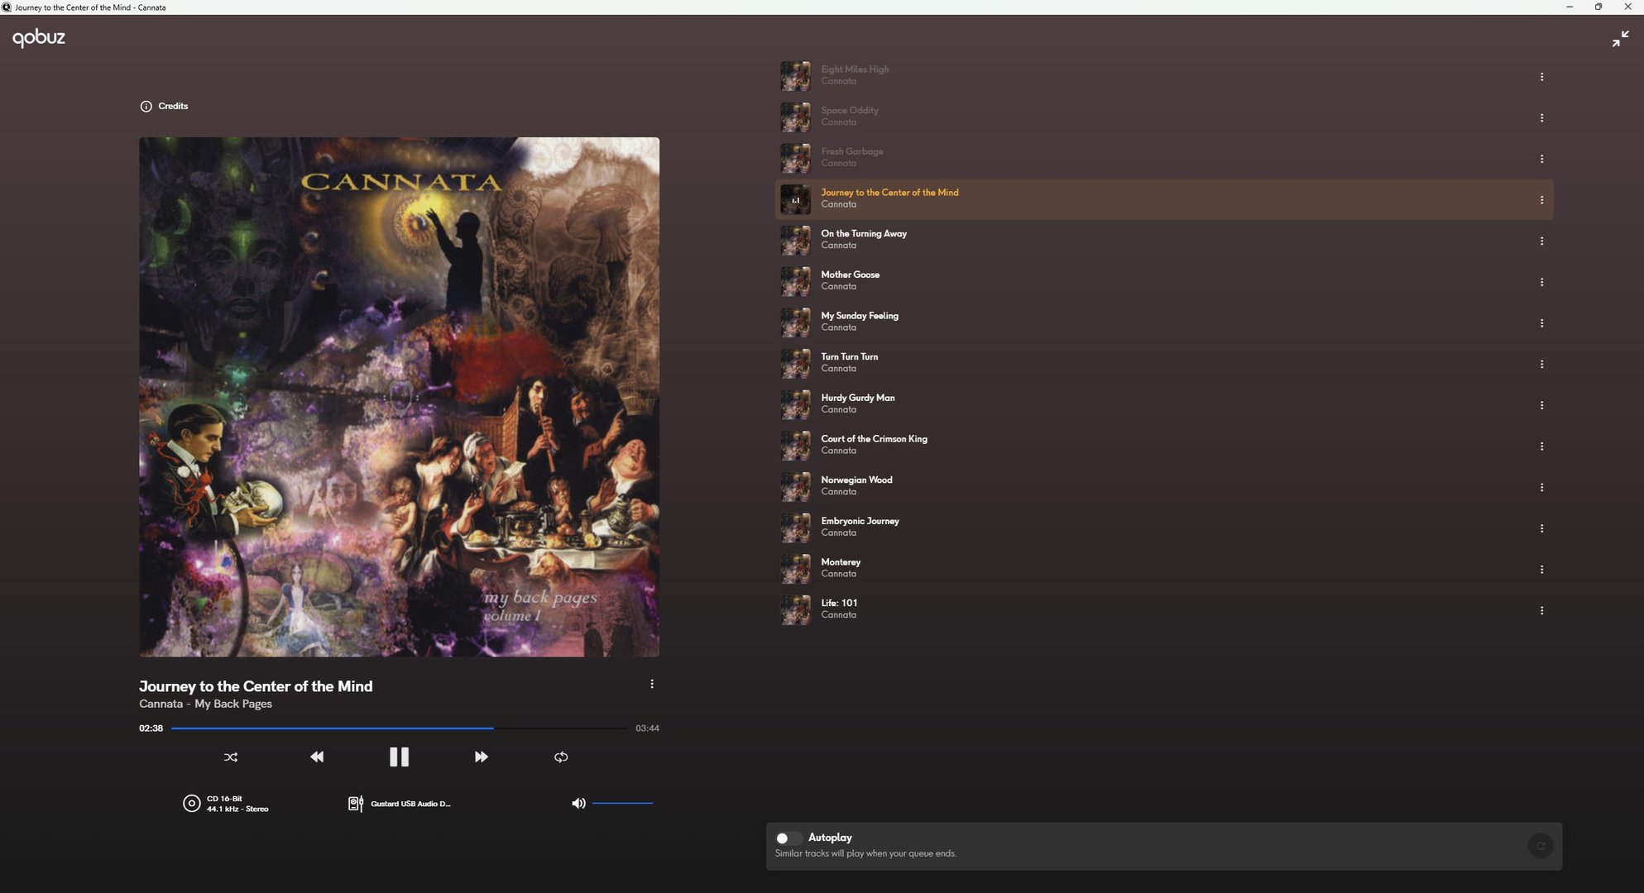Exit full-screen player via collapse arrows
This screenshot has width=1644, height=893.
(x=1620, y=39)
